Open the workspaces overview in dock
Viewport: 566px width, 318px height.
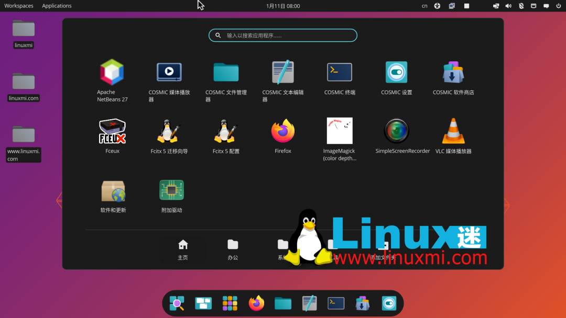point(203,303)
